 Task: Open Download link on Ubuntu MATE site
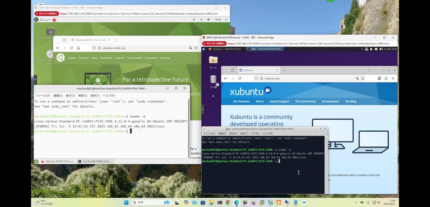click(x=106, y=58)
